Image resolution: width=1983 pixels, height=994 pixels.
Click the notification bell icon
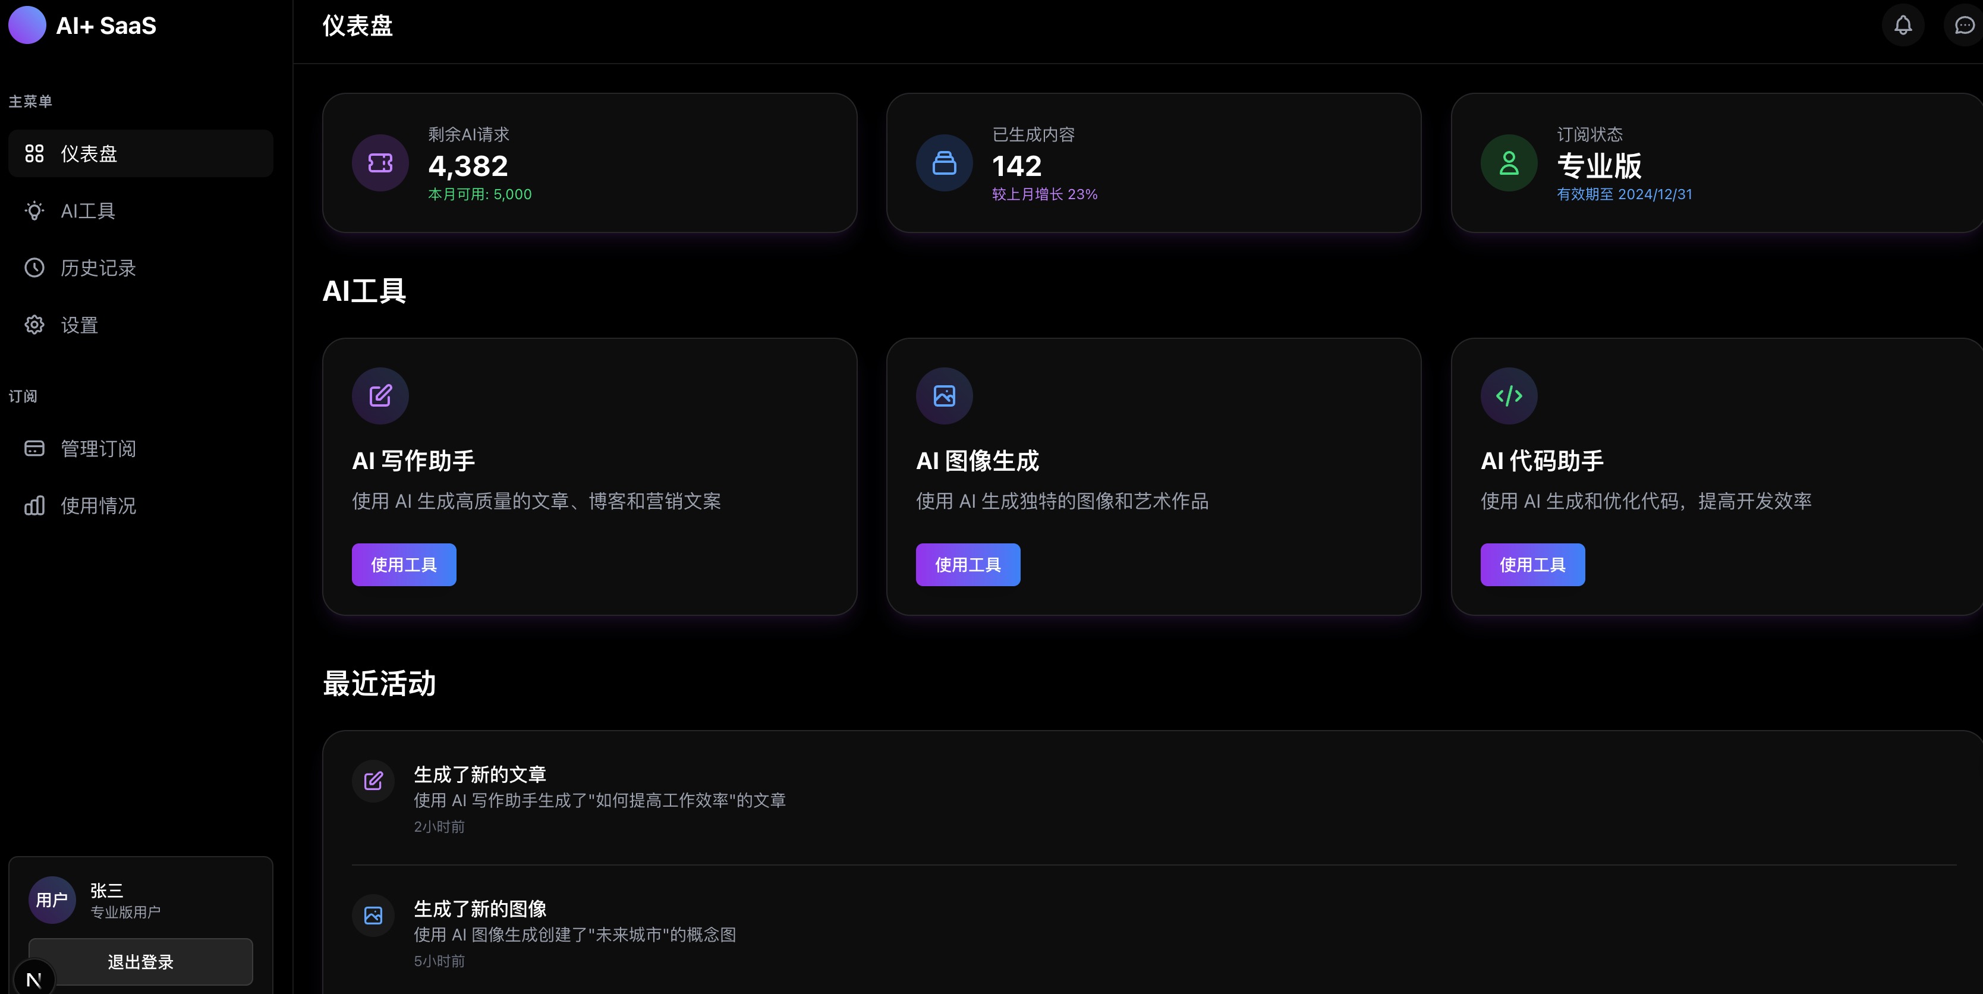[x=1903, y=26]
